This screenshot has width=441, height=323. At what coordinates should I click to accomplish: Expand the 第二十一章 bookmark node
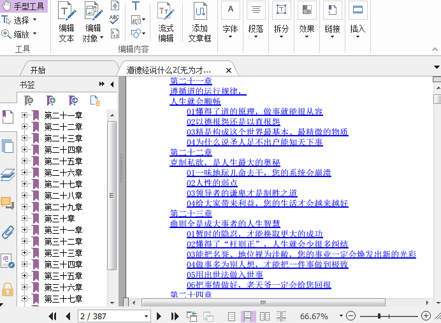pos(24,115)
